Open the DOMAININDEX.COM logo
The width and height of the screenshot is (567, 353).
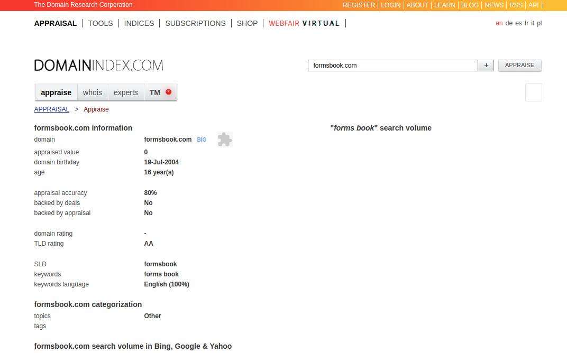pyautogui.click(x=99, y=66)
